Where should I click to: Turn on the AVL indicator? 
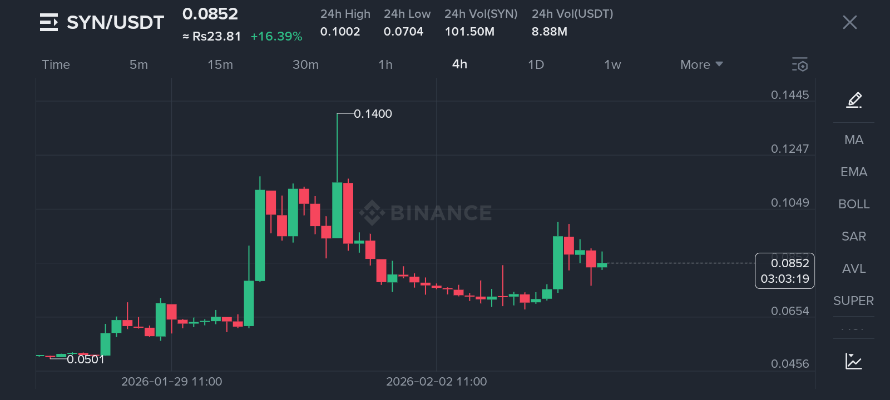point(854,269)
